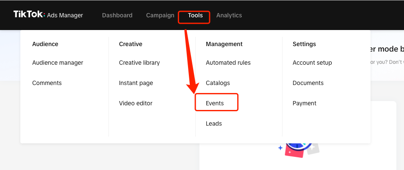Select Payment under Settings
This screenshot has height=170, width=404.
[x=304, y=103]
